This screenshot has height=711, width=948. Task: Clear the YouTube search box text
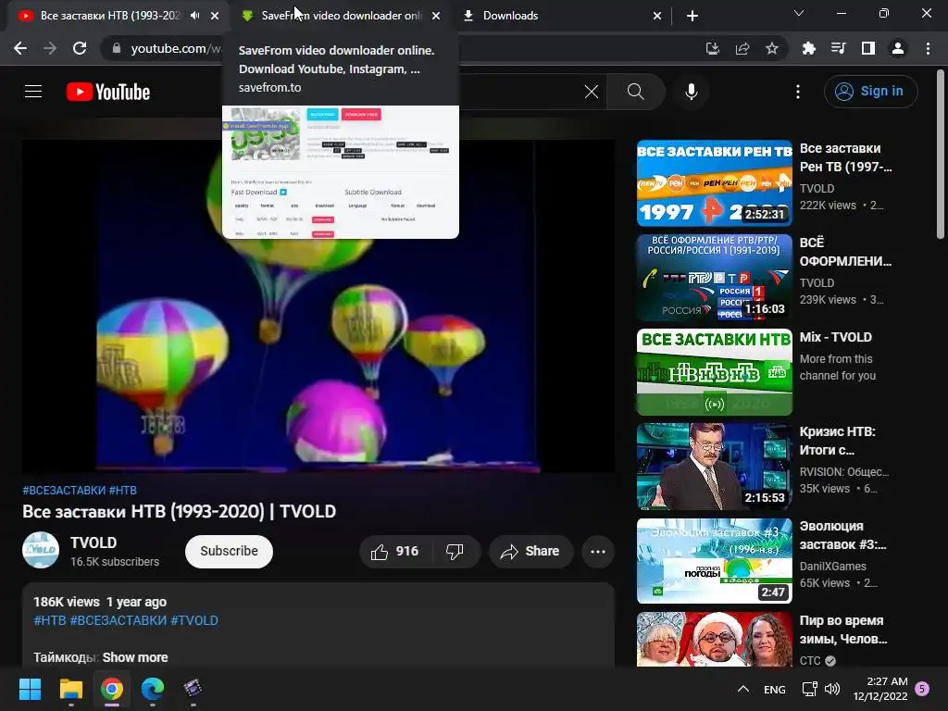[592, 92]
